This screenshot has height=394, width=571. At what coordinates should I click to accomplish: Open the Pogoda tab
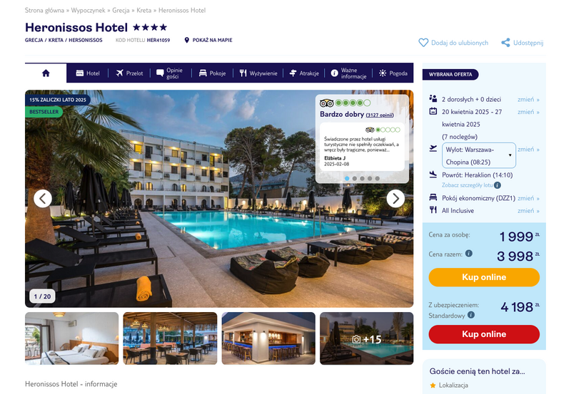[393, 73]
